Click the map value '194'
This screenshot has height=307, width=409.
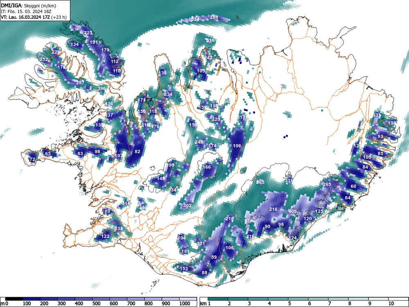182,237
